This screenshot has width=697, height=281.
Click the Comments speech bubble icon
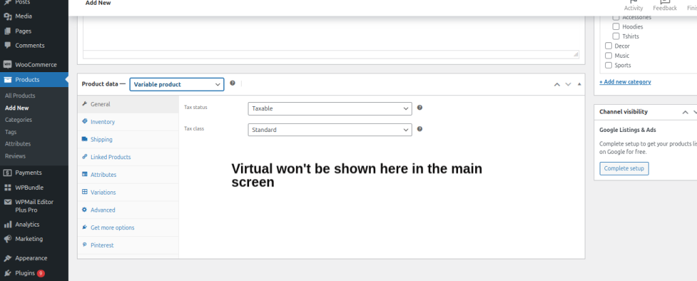[x=7, y=46]
